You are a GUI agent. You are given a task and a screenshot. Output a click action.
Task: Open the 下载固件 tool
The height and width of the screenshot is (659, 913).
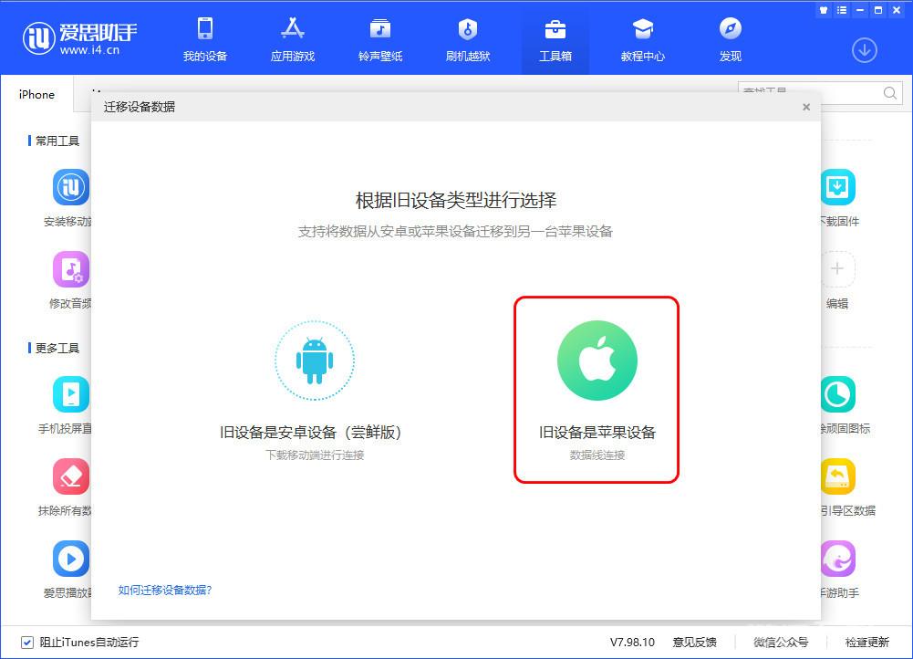tap(837, 196)
